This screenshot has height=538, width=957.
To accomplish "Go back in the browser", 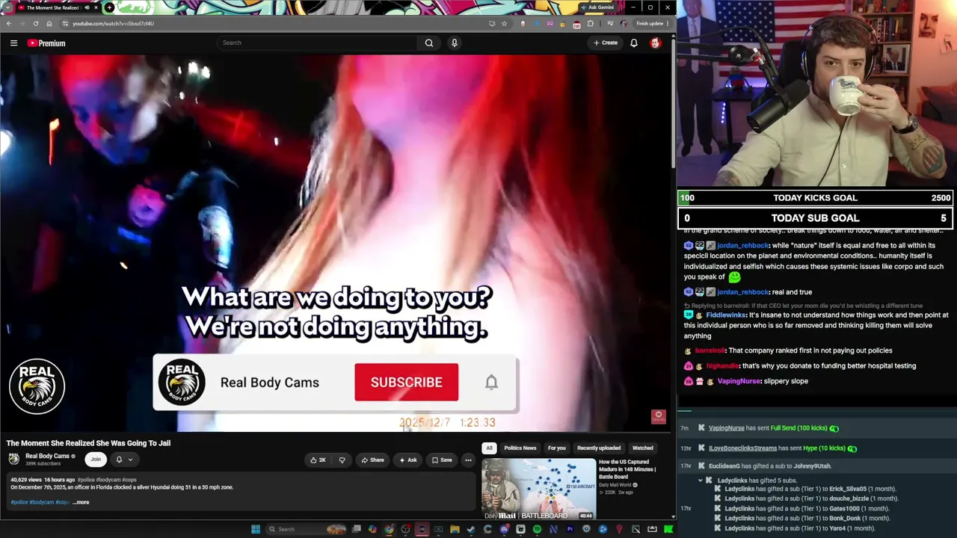I will click(x=9, y=23).
